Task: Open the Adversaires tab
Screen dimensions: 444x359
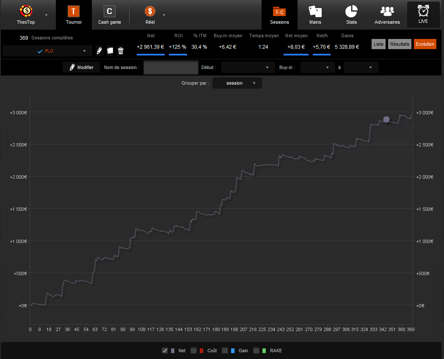Action: [387, 15]
